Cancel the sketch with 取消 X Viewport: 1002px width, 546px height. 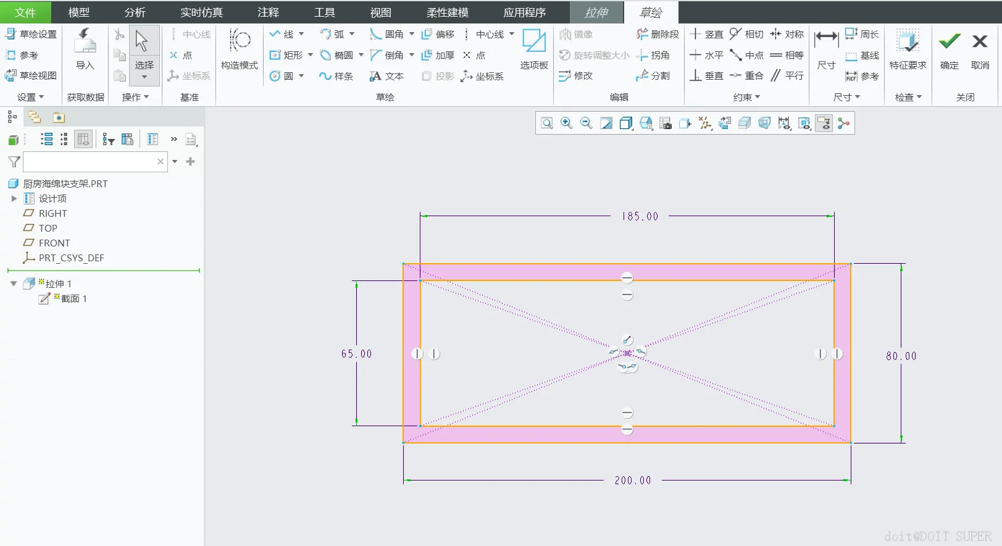[x=980, y=49]
